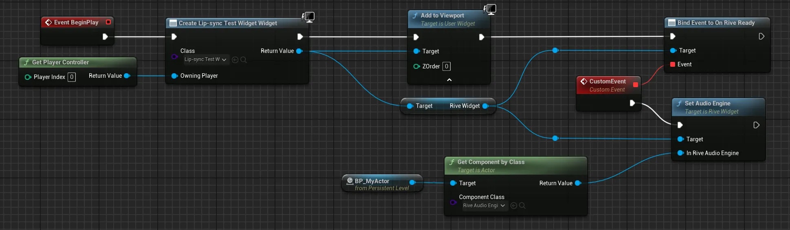Open the Lip-sync Test W class dropdown
This screenshot has height=230, width=790.
point(205,59)
